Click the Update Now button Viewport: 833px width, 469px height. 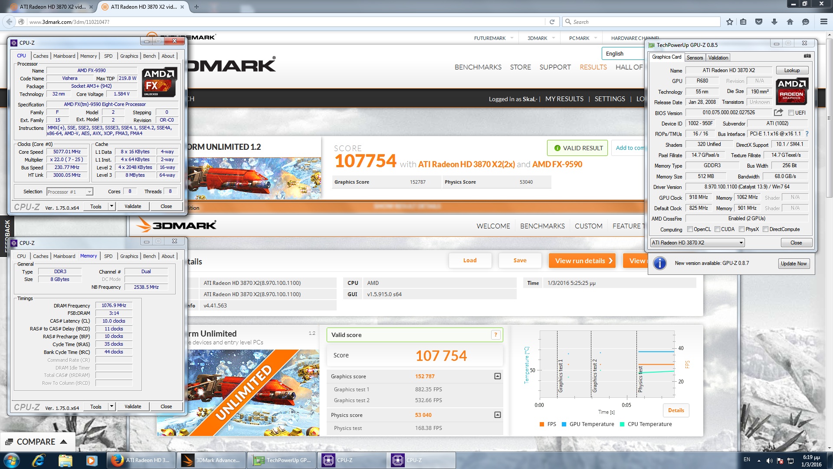pyautogui.click(x=794, y=264)
